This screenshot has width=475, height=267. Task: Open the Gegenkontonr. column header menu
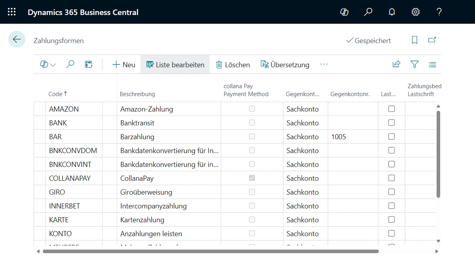350,94
